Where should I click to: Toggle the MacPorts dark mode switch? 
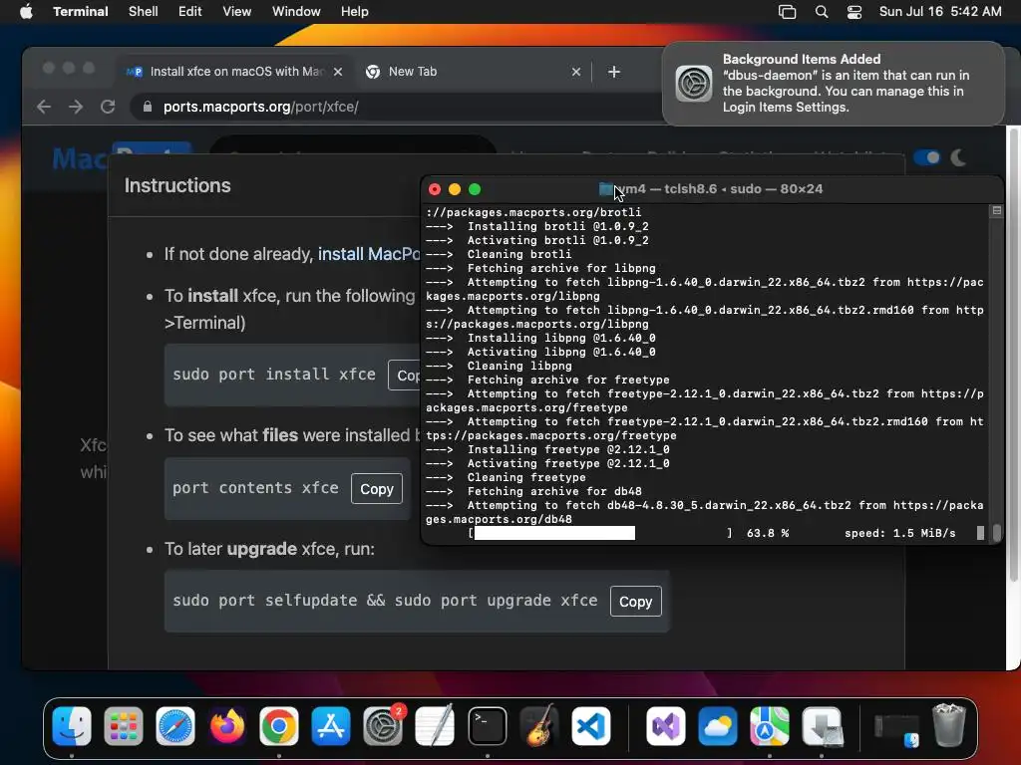pyautogui.click(x=926, y=157)
